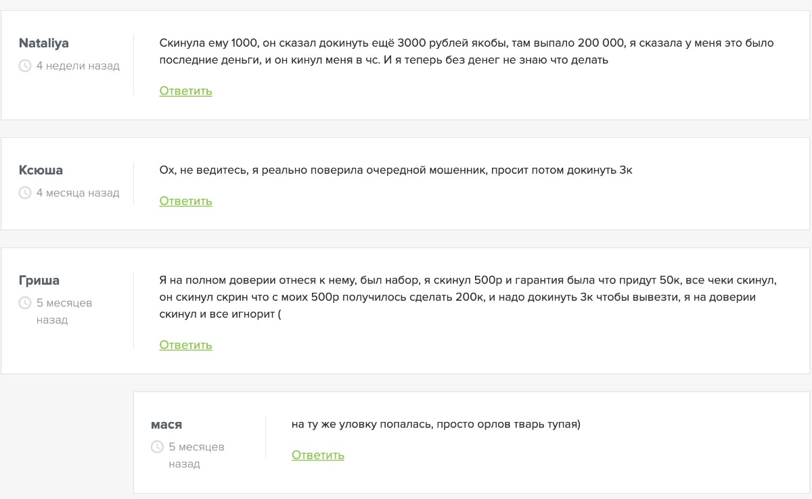The width and height of the screenshot is (812, 499).
Task: Click мася's comment text "на ту же уловку"
Action: click(436, 425)
